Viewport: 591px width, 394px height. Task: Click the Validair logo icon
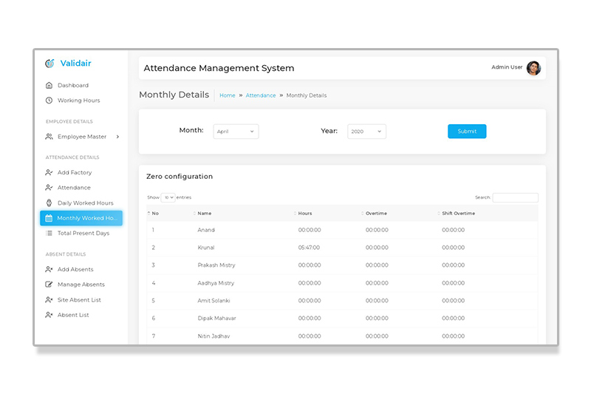[x=49, y=64]
